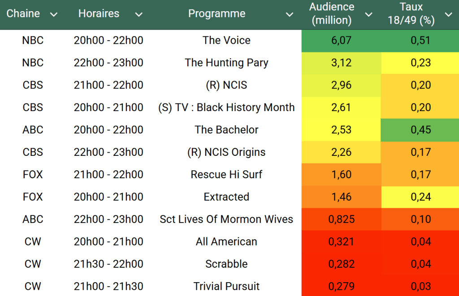Select the Horaires header label

99,13
